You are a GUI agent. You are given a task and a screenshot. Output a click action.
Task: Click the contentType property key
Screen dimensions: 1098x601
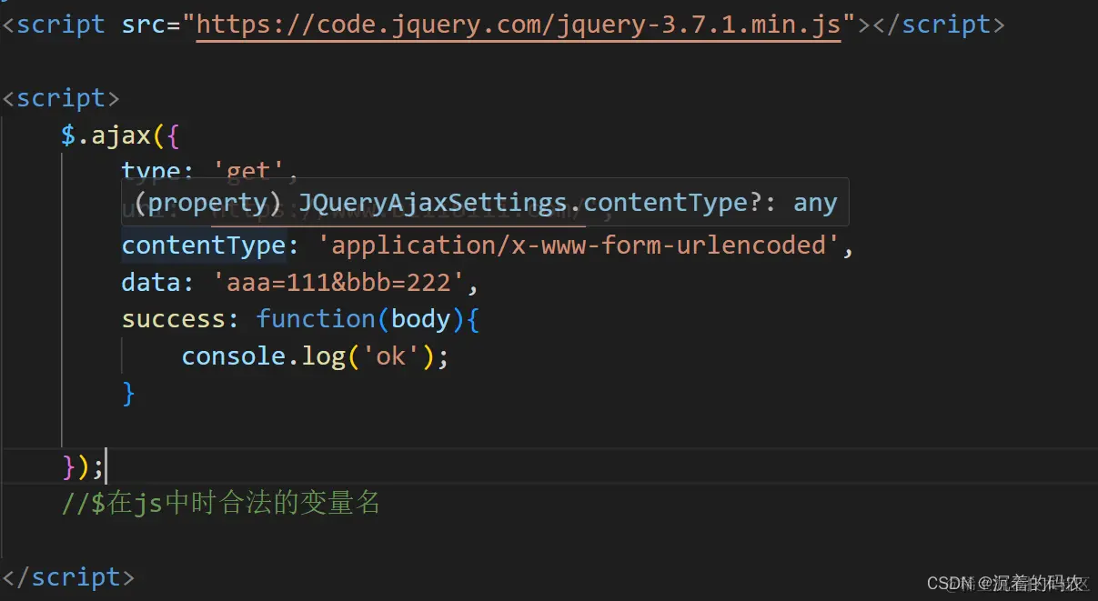tap(204, 245)
